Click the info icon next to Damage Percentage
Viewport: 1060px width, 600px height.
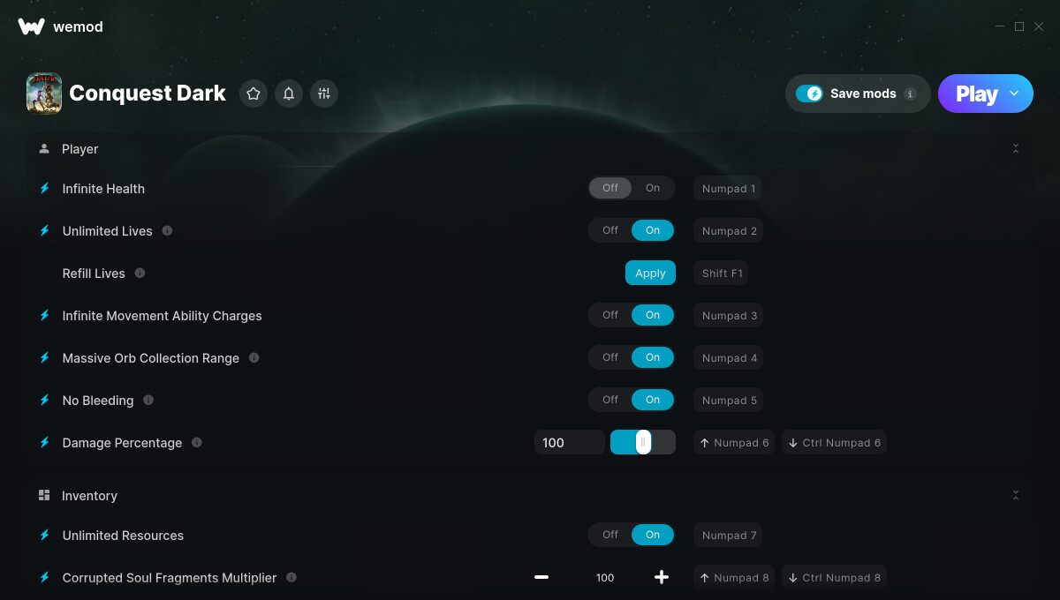[197, 442]
